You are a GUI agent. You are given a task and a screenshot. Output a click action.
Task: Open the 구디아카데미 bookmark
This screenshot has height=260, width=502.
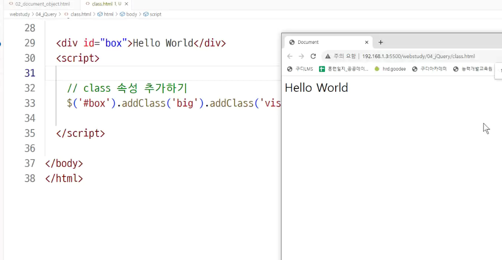[x=429, y=69]
